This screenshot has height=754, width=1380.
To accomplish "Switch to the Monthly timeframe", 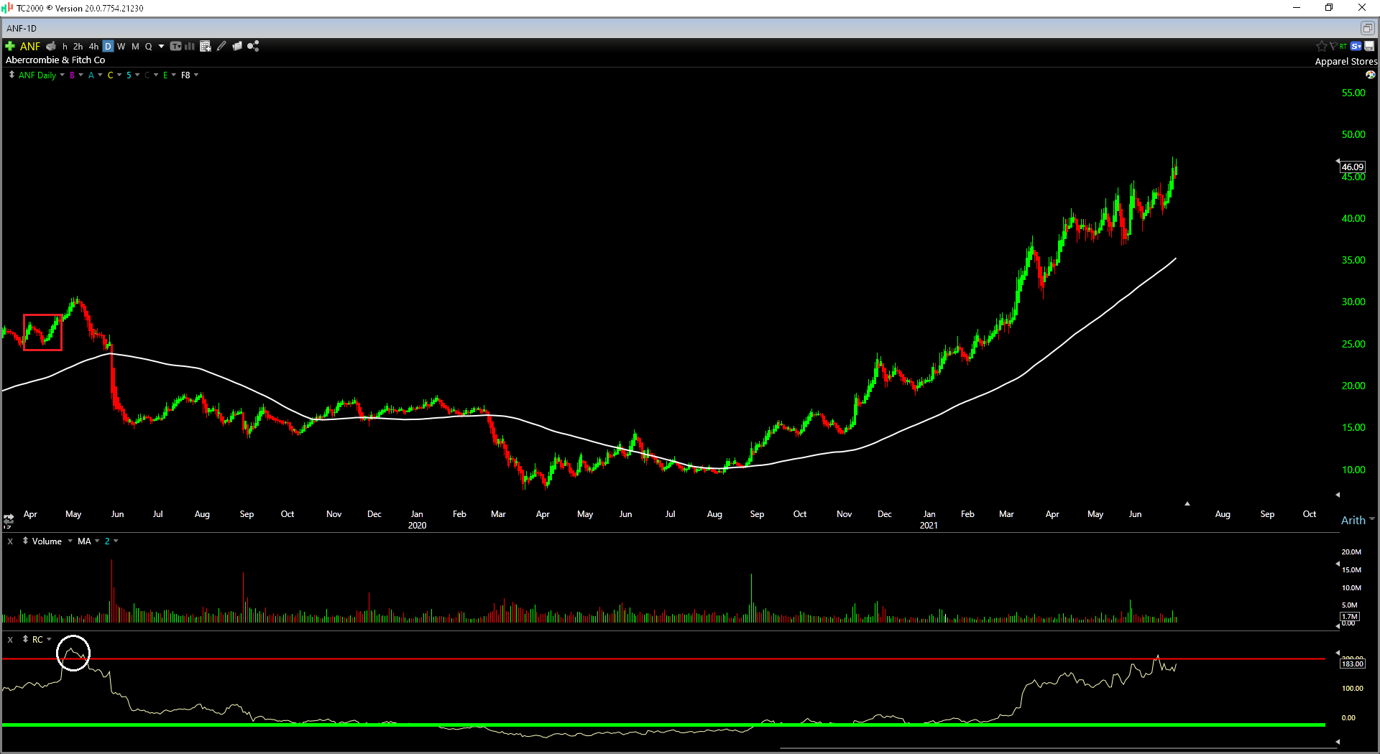I will (135, 46).
